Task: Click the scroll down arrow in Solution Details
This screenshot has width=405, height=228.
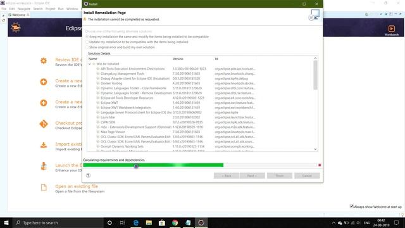Action: click(x=315, y=149)
